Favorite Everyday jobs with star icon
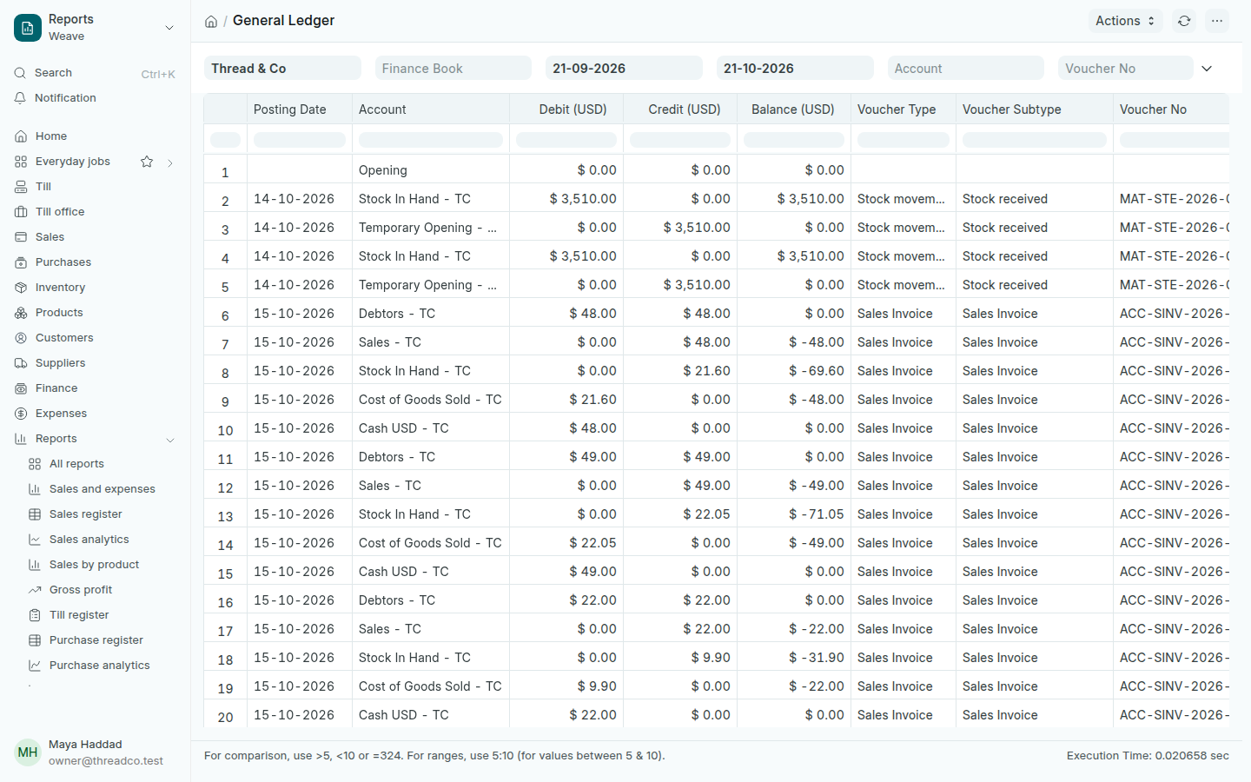 (147, 162)
